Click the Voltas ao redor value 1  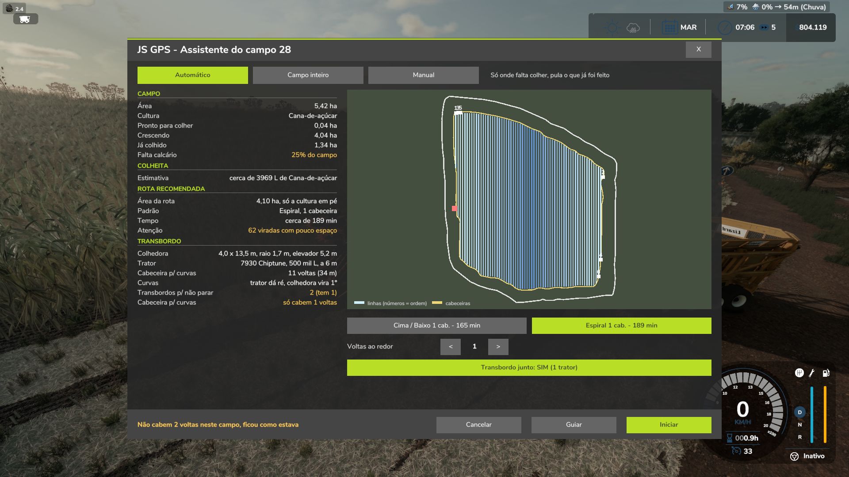click(474, 347)
